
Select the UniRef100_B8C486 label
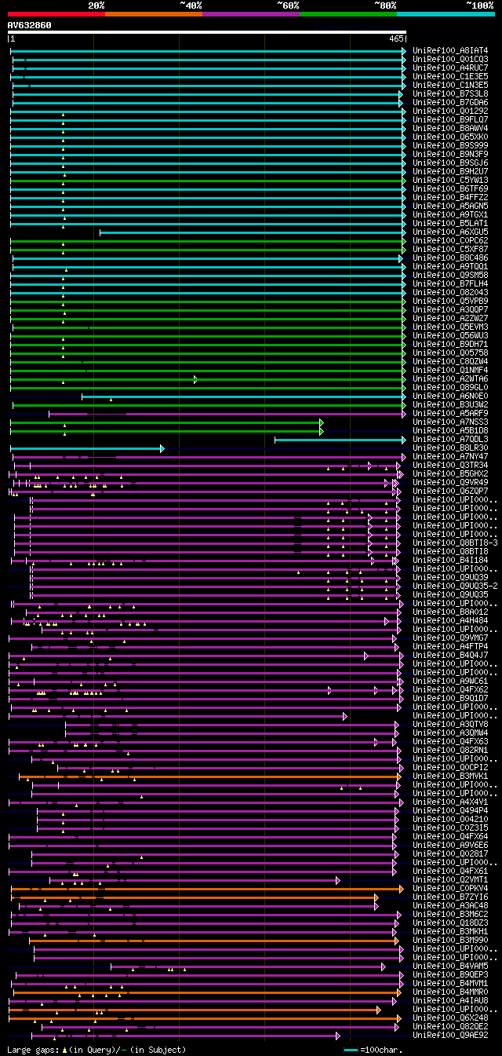[x=450, y=258]
